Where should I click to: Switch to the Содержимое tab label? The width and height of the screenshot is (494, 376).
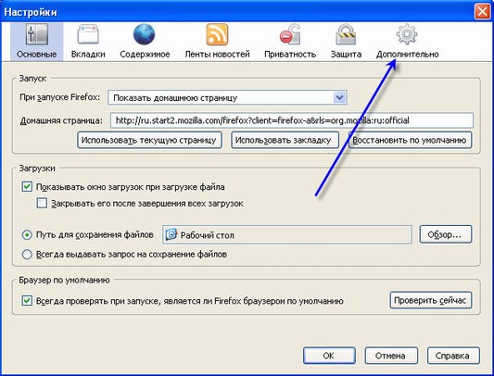click(145, 54)
